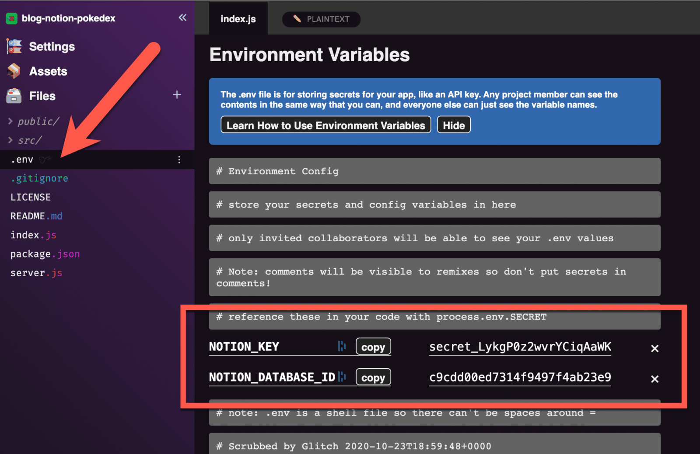Remove the NOTION_KEY variable with the X
The width and height of the screenshot is (700, 454).
click(x=655, y=348)
